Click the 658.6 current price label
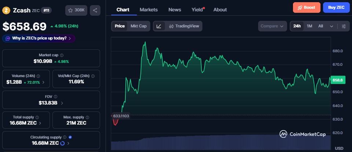The image size is (352, 152). tap(337, 80)
